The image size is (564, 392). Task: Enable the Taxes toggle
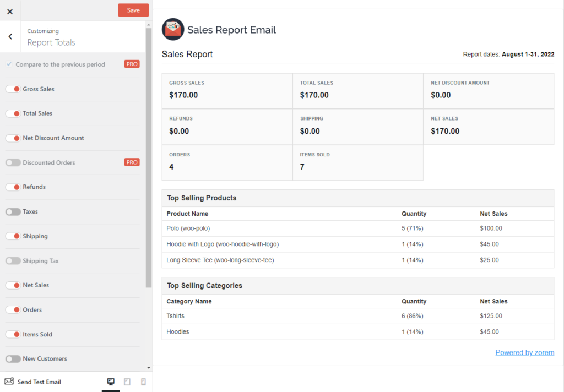(x=12, y=211)
